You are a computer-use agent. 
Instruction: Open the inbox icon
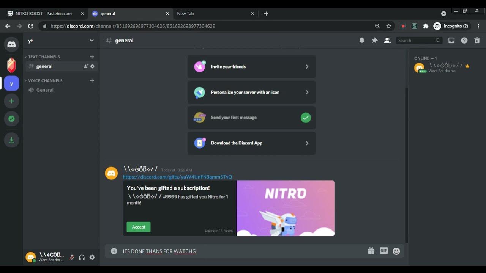pyautogui.click(x=451, y=41)
